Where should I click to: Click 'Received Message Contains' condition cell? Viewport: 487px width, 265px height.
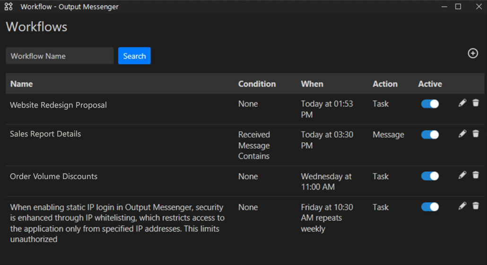pyautogui.click(x=254, y=145)
